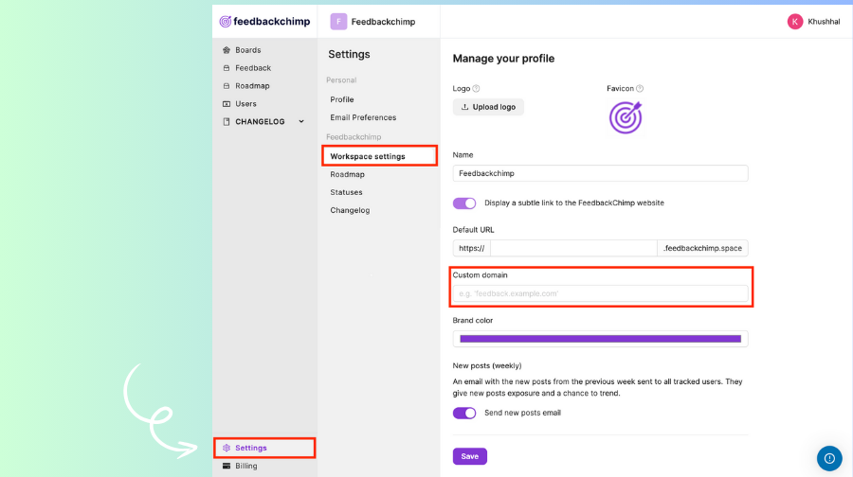853x477 pixels.
Task: Disable the Send new posts email toggle
Action: (x=464, y=413)
